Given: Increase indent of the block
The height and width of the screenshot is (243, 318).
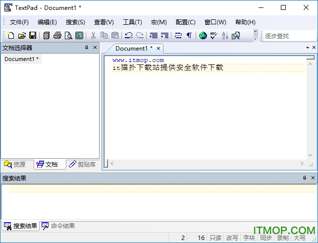Looking at the screenshot, I should coord(164,36).
